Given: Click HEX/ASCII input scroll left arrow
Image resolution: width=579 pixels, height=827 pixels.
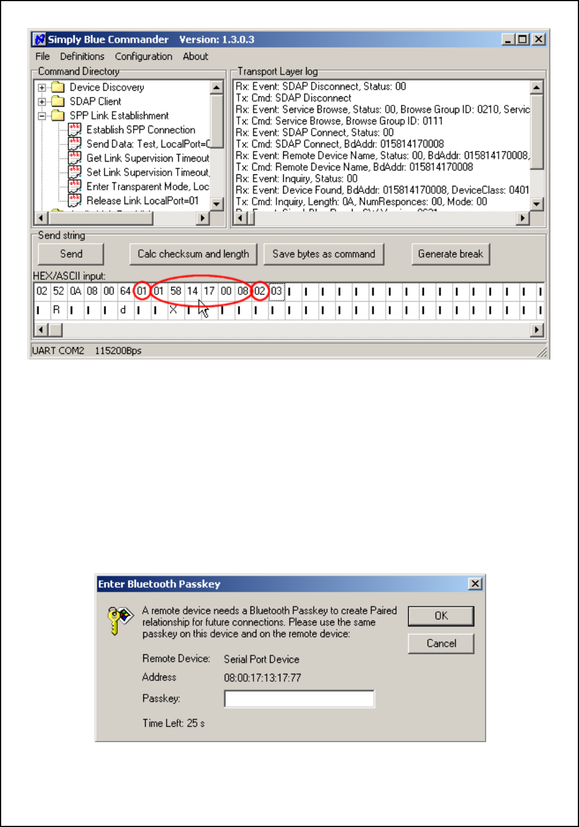Looking at the screenshot, I should [41, 330].
